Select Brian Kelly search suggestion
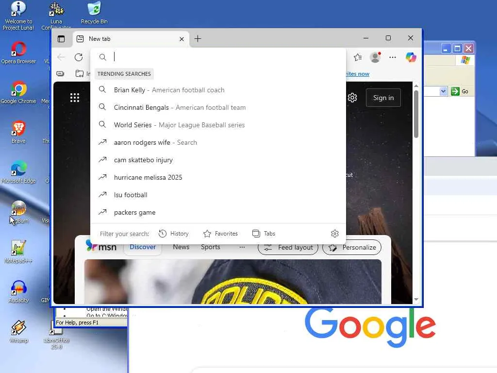The width and height of the screenshot is (497, 373). pyautogui.click(x=218, y=90)
